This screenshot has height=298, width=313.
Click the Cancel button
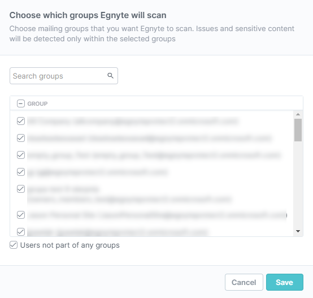244,282
